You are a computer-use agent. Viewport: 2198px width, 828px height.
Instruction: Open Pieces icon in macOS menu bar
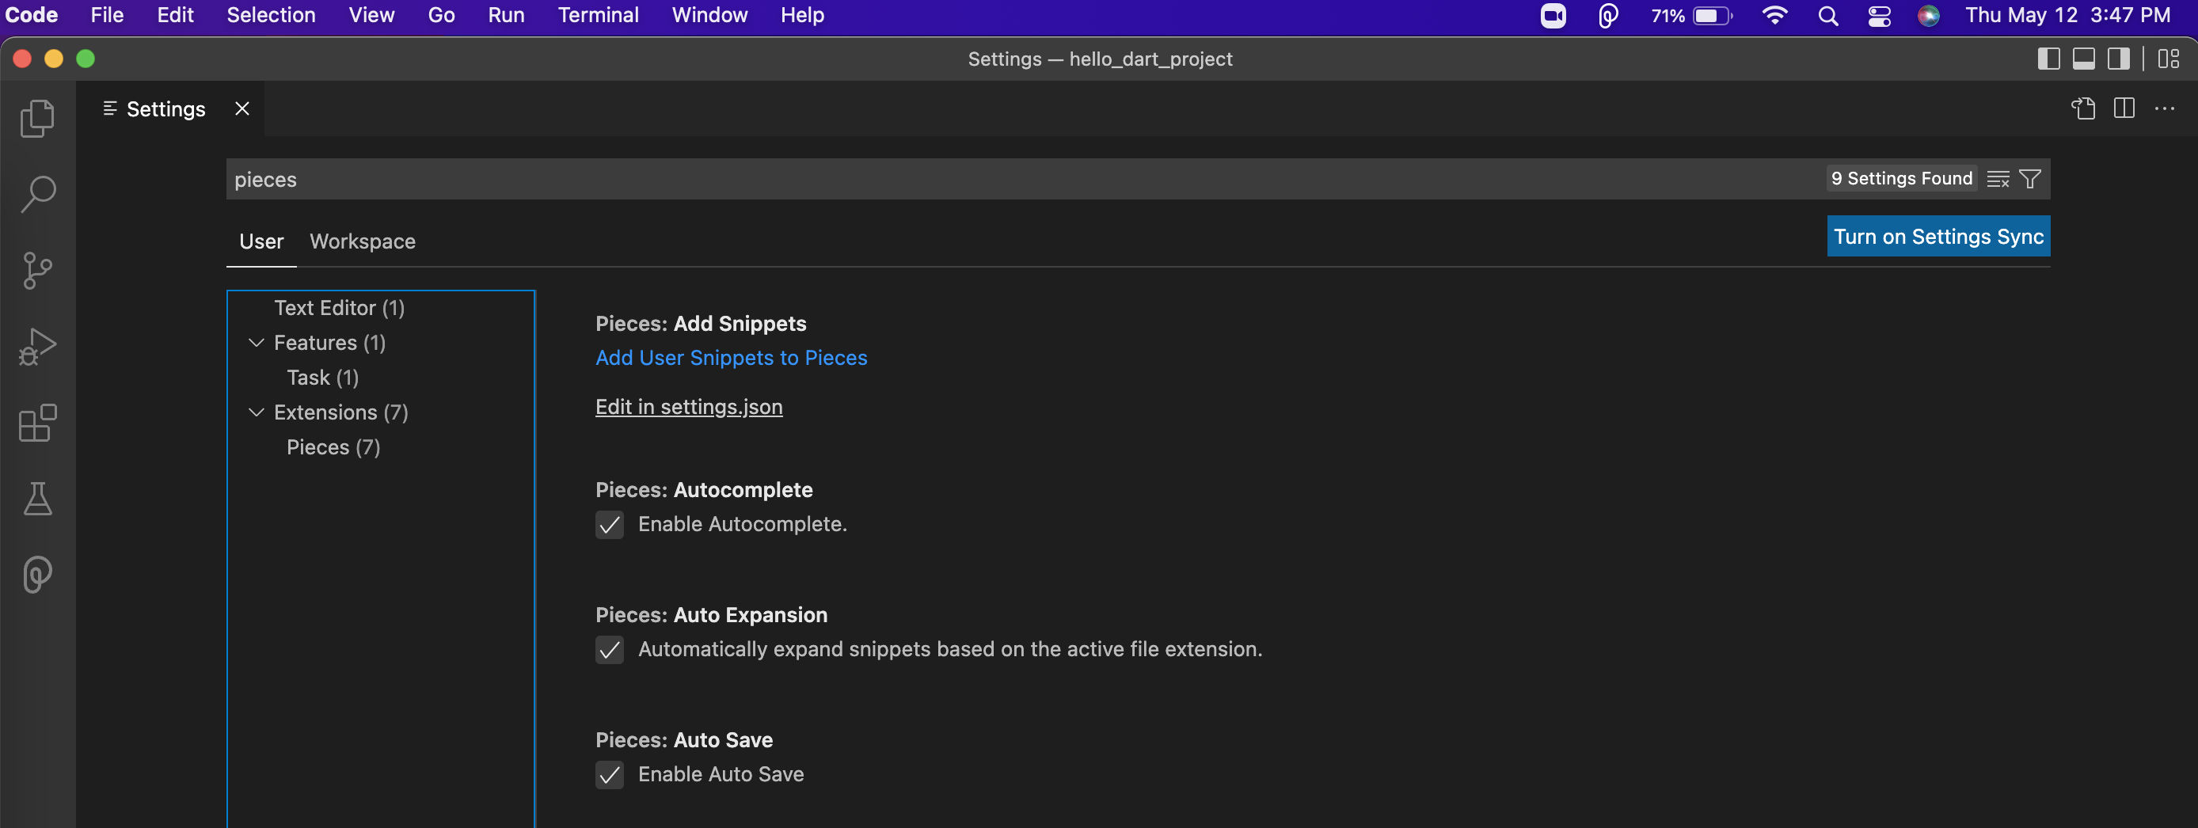click(x=1607, y=15)
